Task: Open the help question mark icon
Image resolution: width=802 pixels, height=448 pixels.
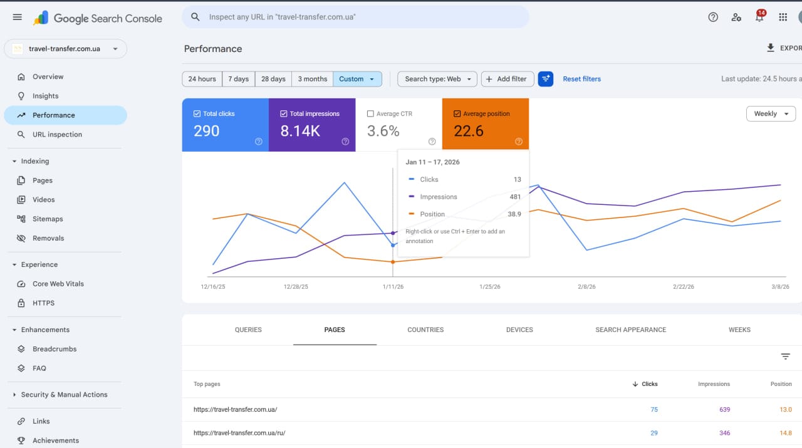Action: click(713, 18)
